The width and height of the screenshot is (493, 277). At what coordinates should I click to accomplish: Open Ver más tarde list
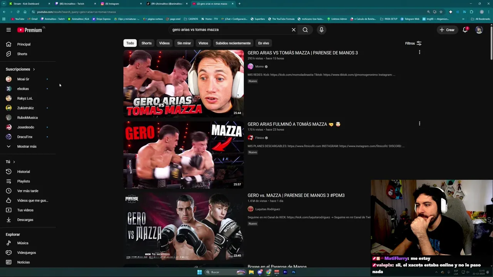coord(28,191)
